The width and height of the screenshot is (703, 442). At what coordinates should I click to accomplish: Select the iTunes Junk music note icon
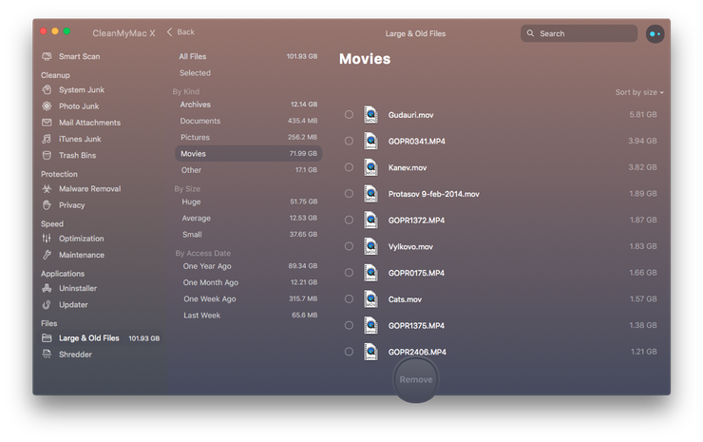[47, 139]
